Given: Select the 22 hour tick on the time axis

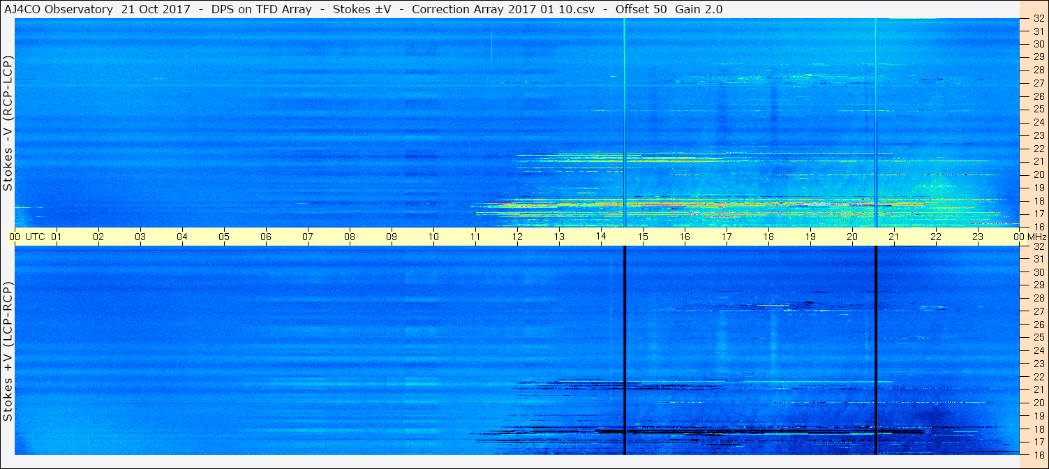Looking at the screenshot, I should (x=936, y=237).
